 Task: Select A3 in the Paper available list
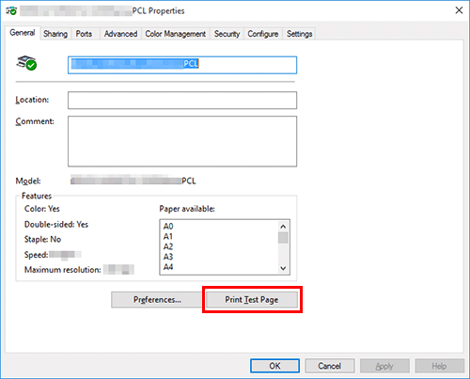click(168, 257)
